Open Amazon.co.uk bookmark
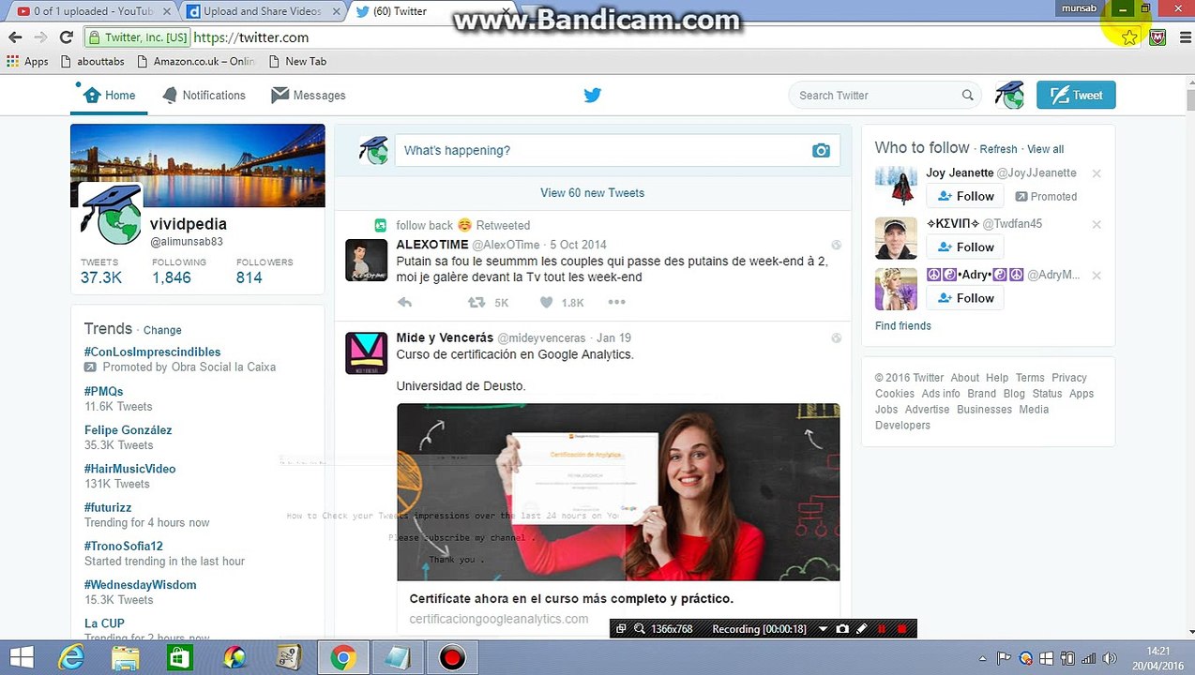1195x675 pixels. [x=195, y=62]
